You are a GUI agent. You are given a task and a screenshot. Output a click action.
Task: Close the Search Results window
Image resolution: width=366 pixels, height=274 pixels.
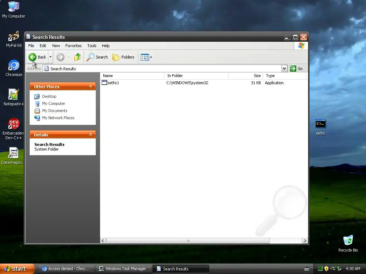(x=304, y=37)
